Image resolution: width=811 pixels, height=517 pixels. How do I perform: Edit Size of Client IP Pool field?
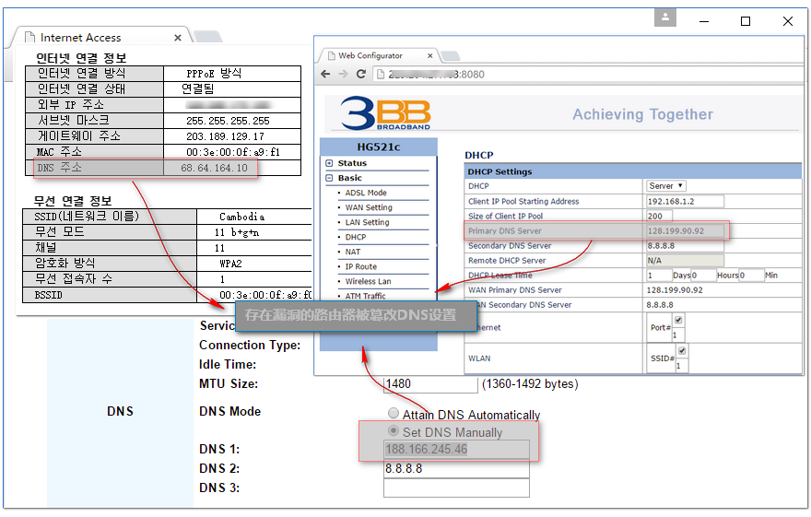(x=660, y=216)
